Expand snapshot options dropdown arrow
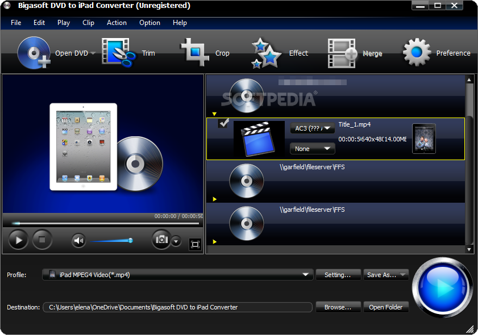The image size is (478, 335). coord(176,241)
